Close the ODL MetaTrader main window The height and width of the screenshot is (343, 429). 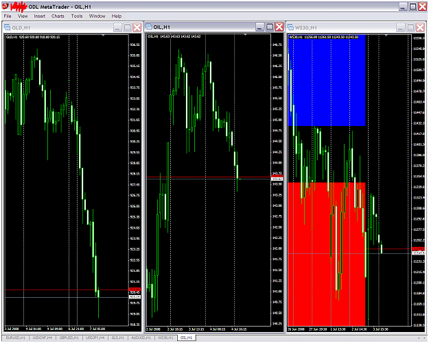point(422,7)
